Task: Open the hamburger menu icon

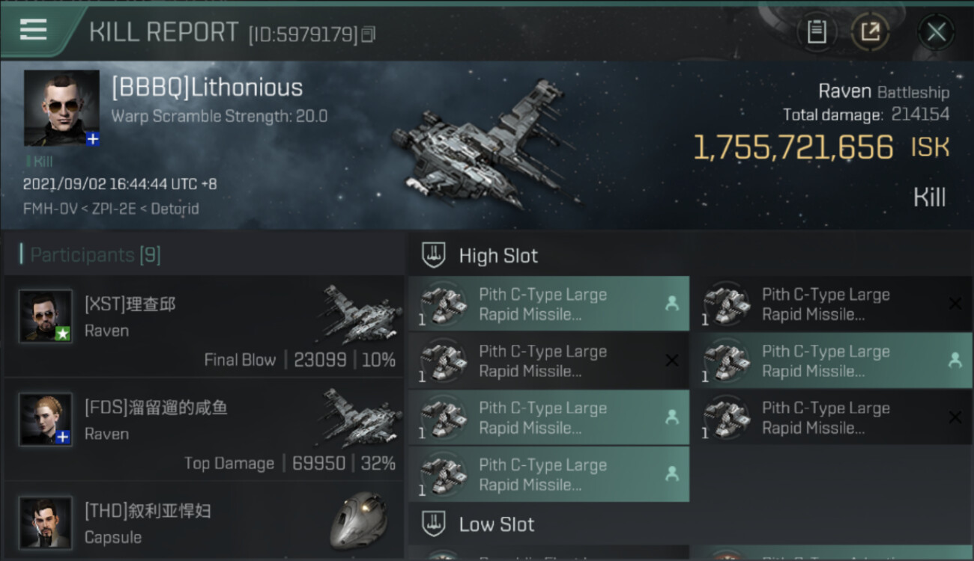Action: (x=34, y=30)
